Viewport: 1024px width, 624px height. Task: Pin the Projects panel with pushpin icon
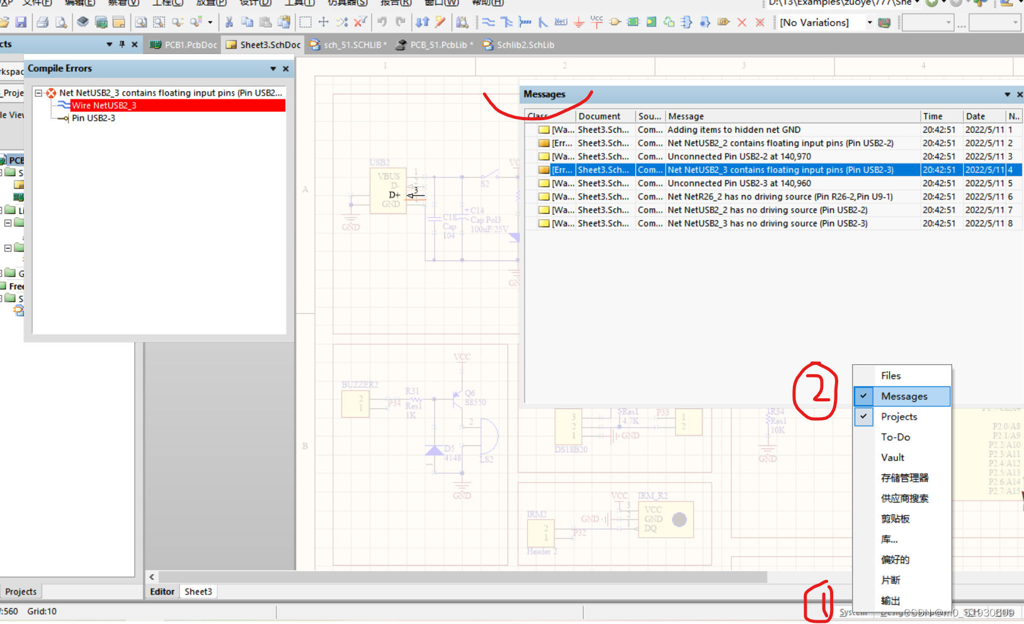point(122,45)
